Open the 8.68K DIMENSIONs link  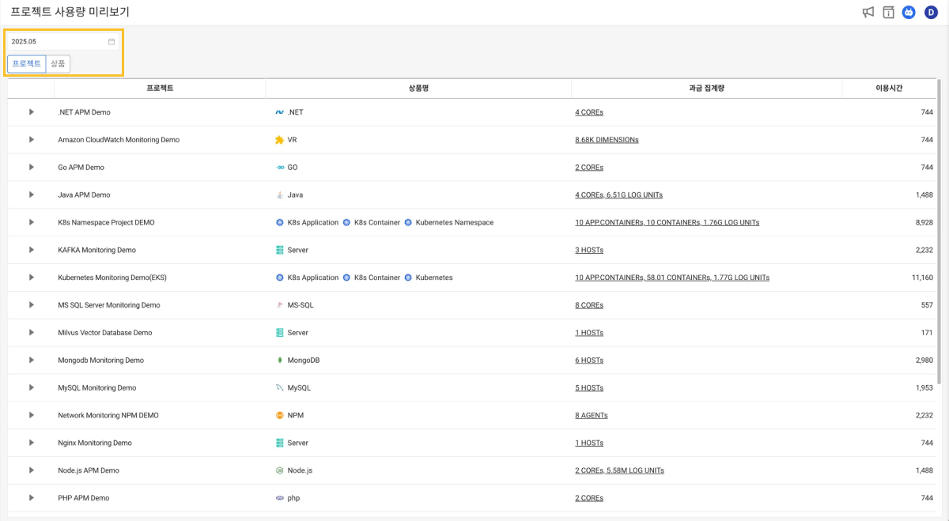point(607,140)
